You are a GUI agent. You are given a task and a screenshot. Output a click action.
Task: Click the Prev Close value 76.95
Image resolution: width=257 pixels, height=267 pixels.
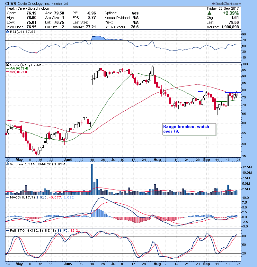coord(31,27)
